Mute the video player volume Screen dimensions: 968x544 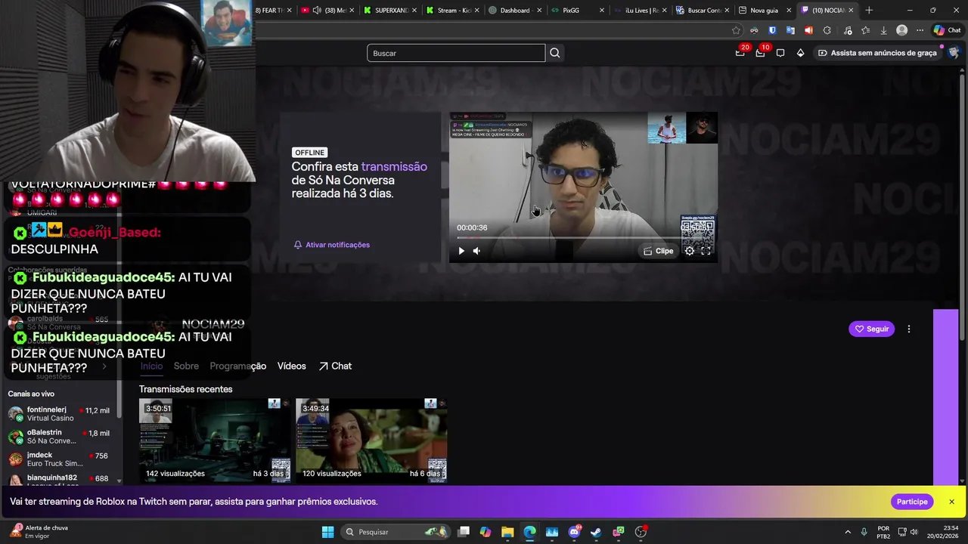476,251
